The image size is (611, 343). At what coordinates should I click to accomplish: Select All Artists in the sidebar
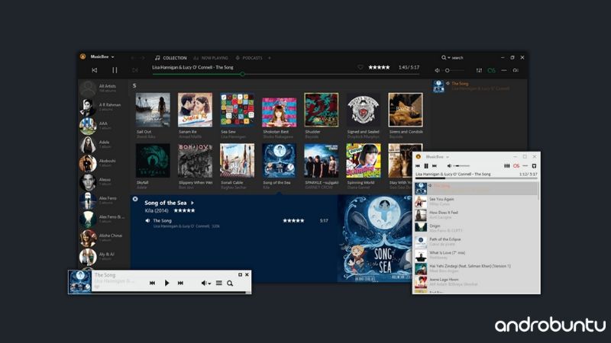point(104,88)
